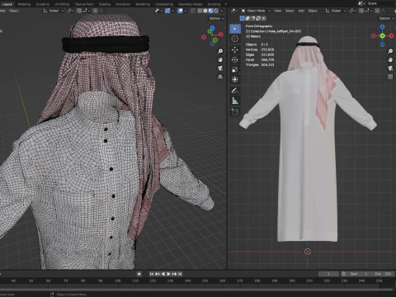Image resolution: width=396 pixels, height=297 pixels.
Task: Open Options dropdown in left viewport
Action: point(216,18)
